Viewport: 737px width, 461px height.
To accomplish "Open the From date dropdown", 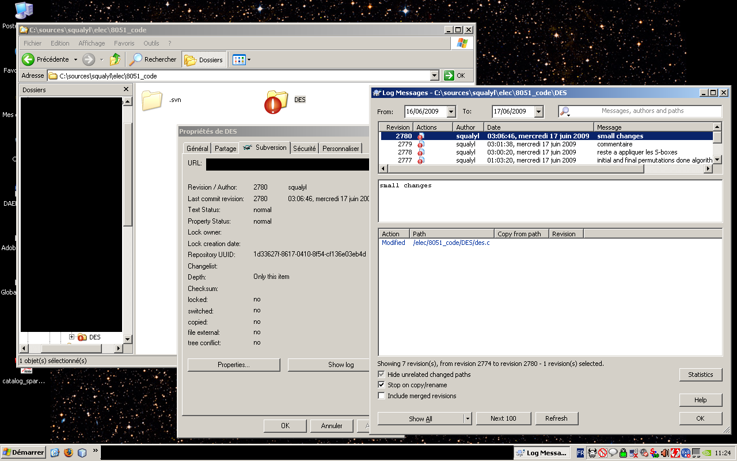I will pyautogui.click(x=451, y=112).
